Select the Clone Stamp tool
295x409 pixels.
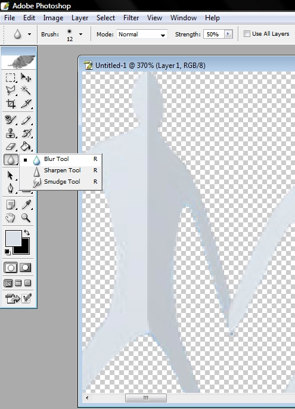11,134
